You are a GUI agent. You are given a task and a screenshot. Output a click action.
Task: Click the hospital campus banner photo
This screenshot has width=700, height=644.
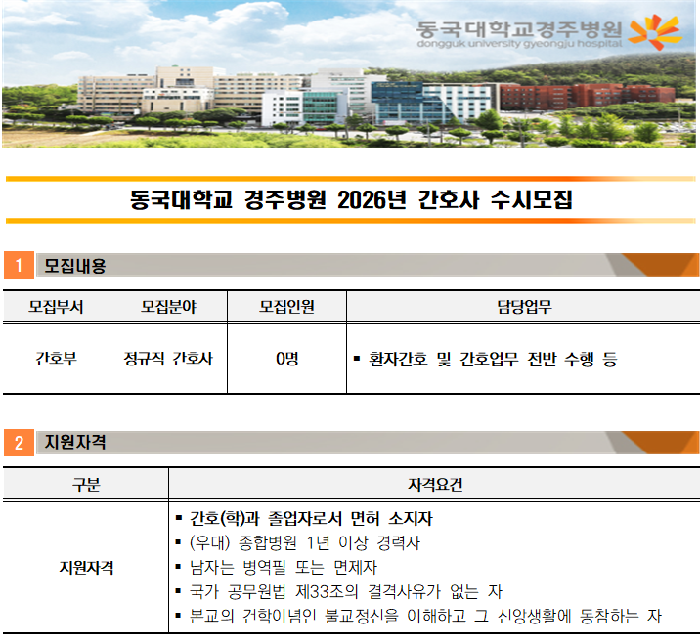click(x=349, y=73)
